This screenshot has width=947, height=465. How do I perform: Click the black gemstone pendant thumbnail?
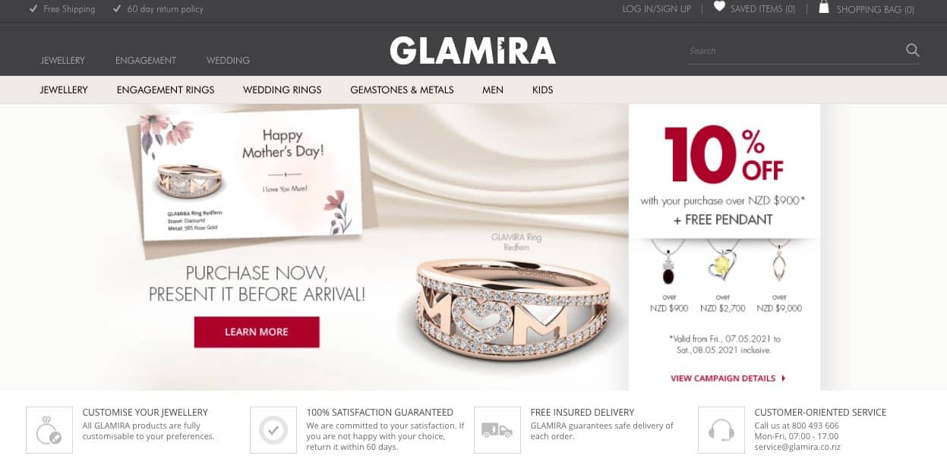(669, 262)
